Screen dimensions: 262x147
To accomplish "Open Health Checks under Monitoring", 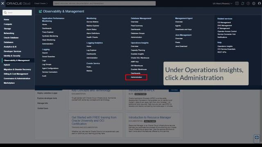I will click(92, 37).
